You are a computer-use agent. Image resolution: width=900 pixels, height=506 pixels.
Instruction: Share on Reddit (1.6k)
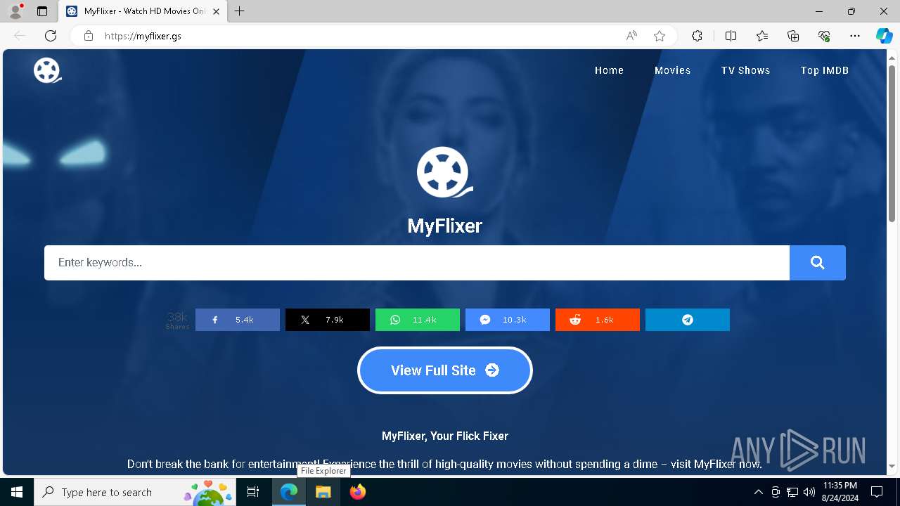coord(598,320)
